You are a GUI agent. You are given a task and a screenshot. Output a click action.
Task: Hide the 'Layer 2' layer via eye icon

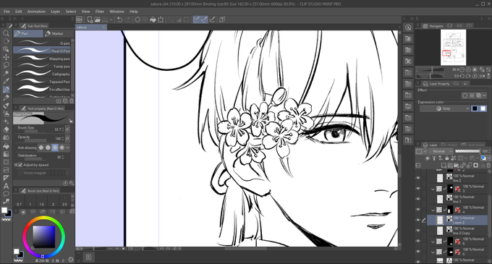tap(418, 220)
